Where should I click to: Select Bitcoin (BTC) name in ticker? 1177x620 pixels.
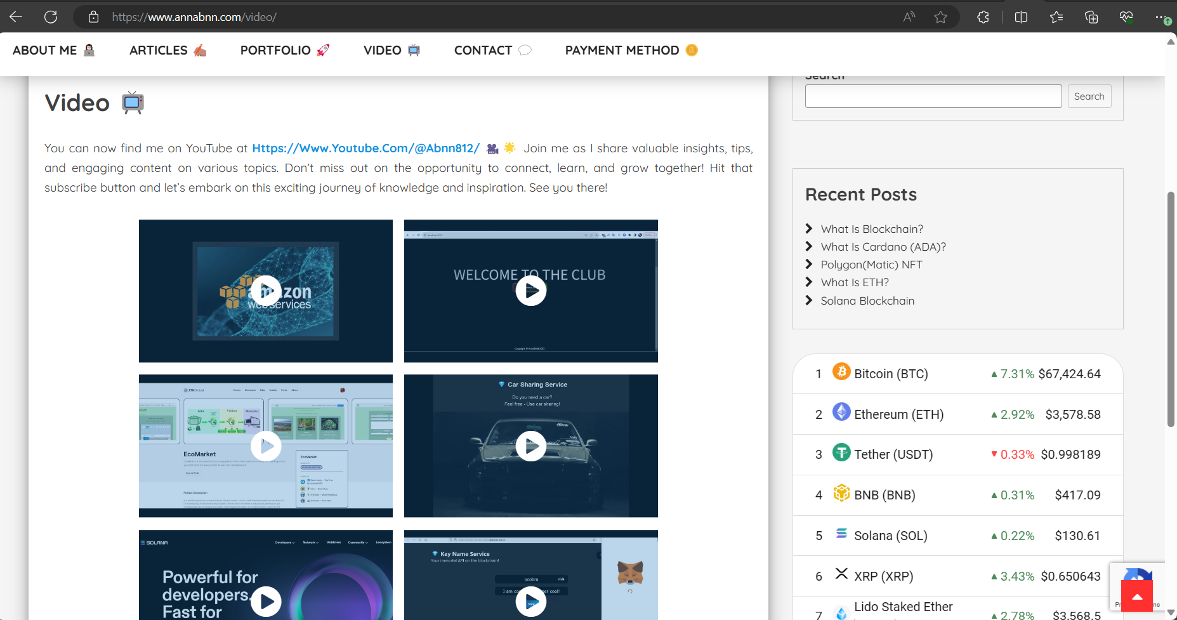[x=891, y=374]
